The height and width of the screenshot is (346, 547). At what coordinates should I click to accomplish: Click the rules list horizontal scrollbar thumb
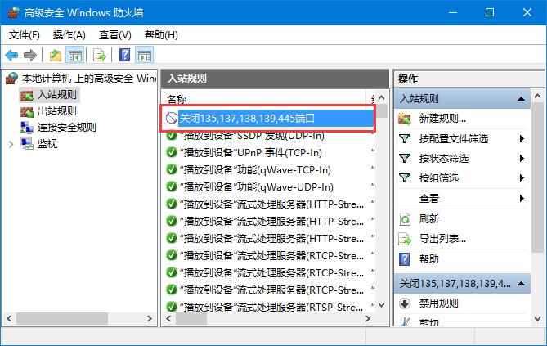click(191, 318)
